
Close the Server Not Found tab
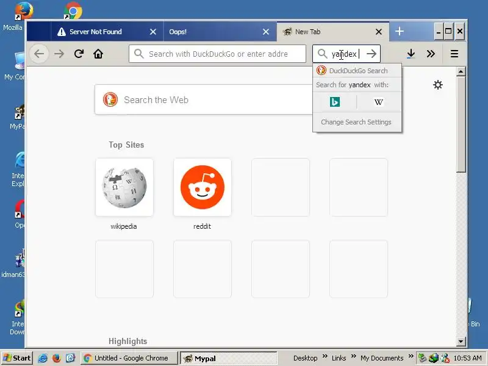click(153, 32)
